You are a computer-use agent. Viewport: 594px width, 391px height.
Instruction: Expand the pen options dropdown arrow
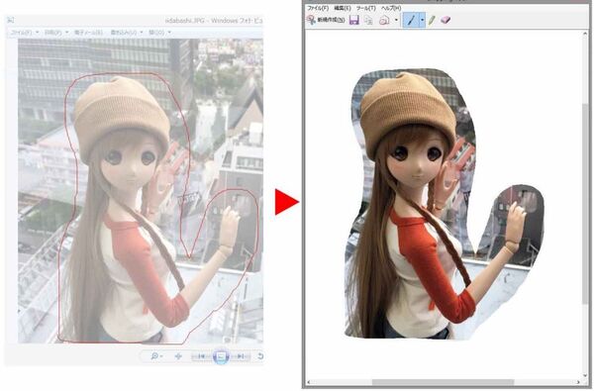coord(422,20)
